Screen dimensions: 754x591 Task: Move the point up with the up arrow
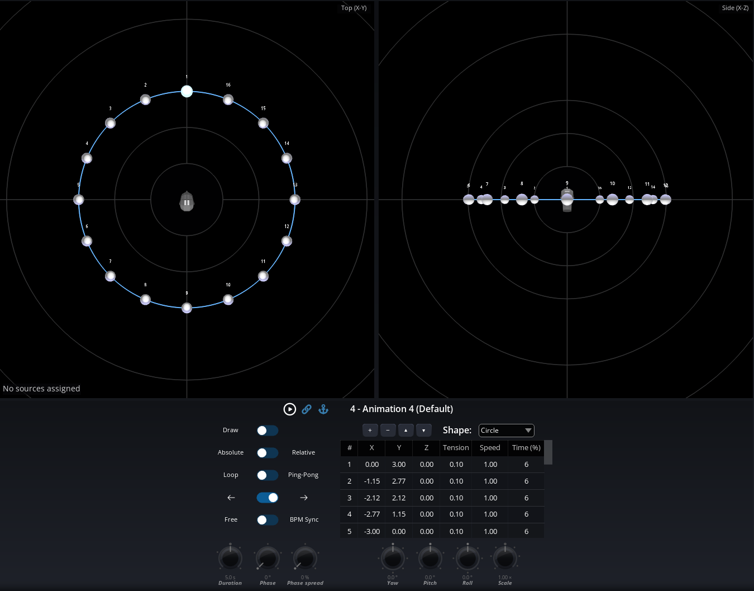405,431
